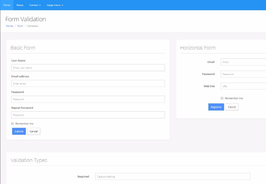Focus the User Name input field

[88, 68]
